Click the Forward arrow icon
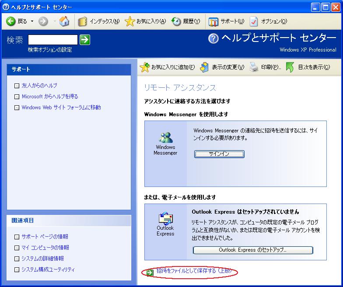Image resolution: width=343 pixels, height=287 pixels. click(x=43, y=21)
